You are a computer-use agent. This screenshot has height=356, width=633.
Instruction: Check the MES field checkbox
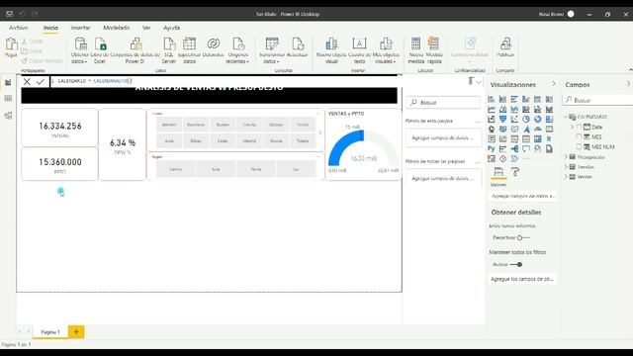click(579, 136)
